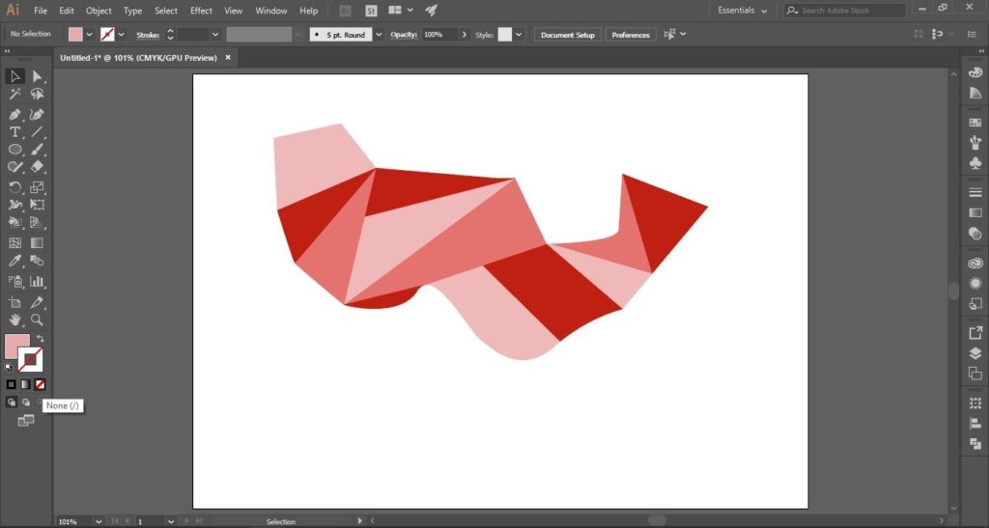Select the Type tool
The image size is (989, 528).
click(x=14, y=131)
